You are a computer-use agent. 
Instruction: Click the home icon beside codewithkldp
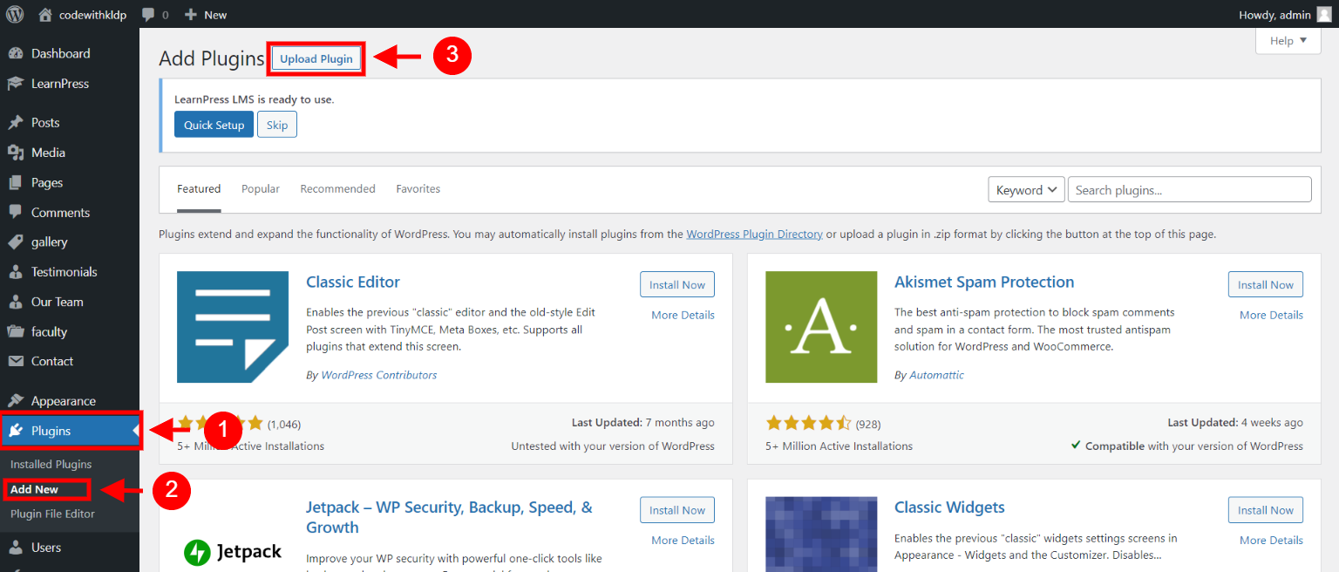coord(45,14)
